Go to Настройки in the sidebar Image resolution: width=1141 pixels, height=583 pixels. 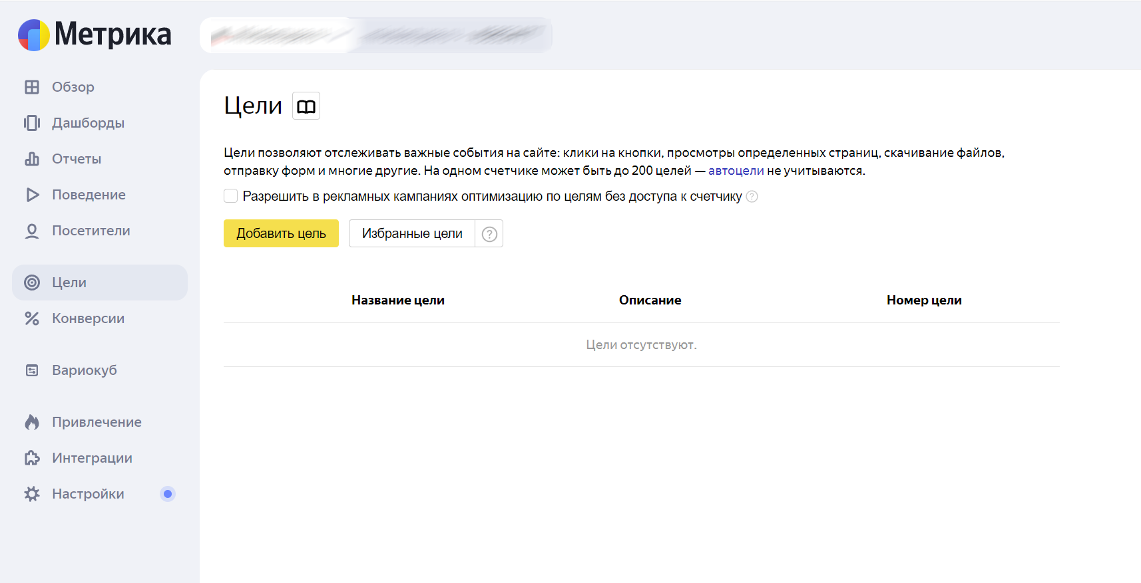(x=88, y=494)
